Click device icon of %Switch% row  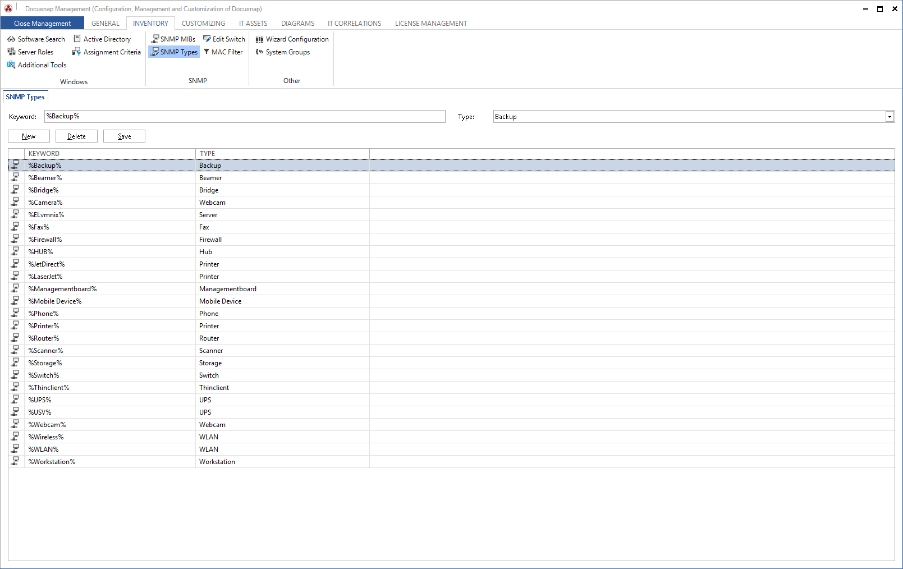(16, 375)
